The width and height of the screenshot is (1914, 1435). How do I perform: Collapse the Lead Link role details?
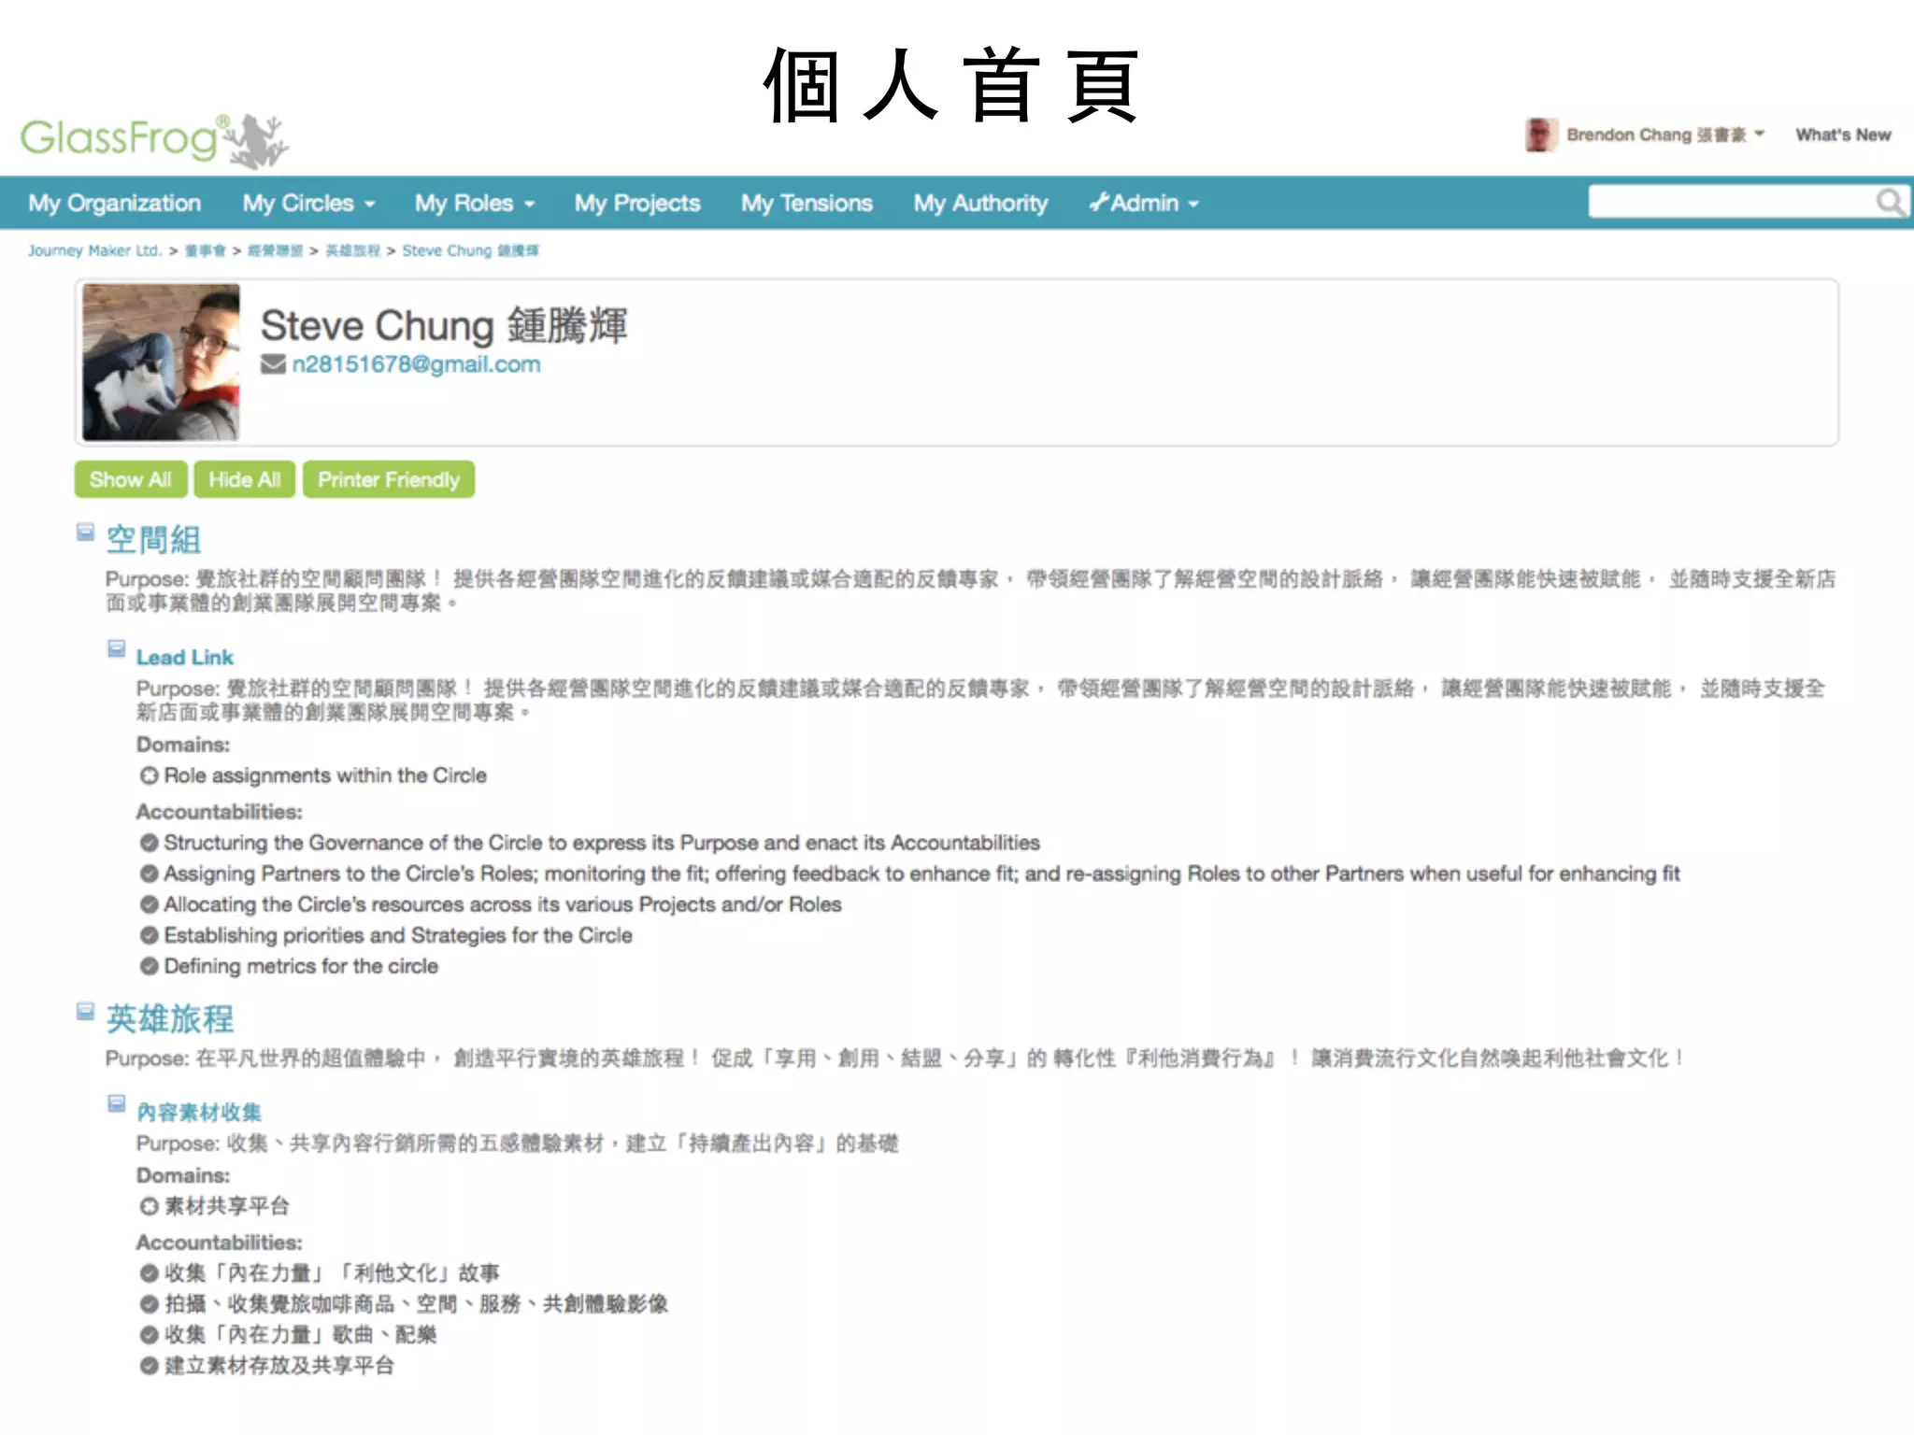pyautogui.click(x=116, y=648)
